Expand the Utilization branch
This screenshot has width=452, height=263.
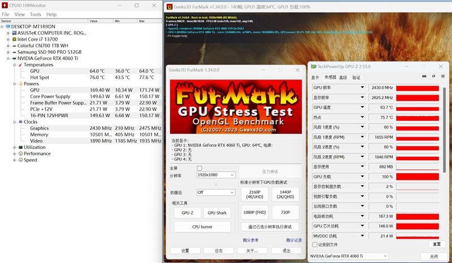(x=15, y=147)
